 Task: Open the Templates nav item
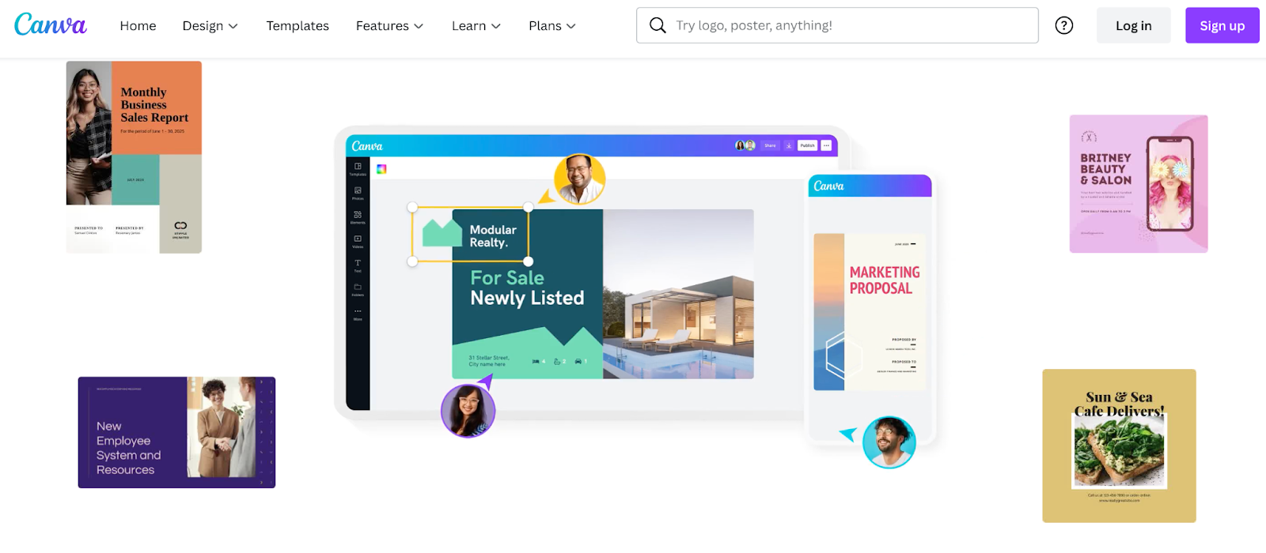point(298,26)
